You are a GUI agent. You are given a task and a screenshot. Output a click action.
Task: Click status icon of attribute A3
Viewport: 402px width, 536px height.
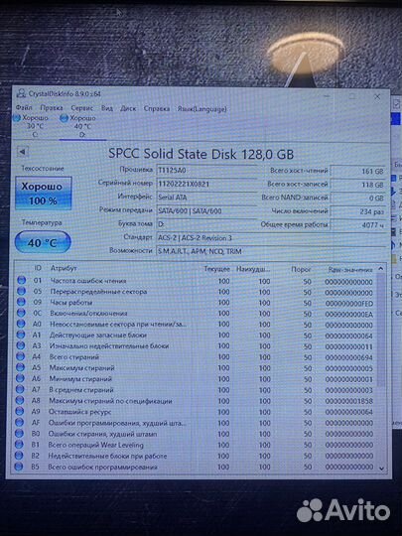[x=21, y=345]
